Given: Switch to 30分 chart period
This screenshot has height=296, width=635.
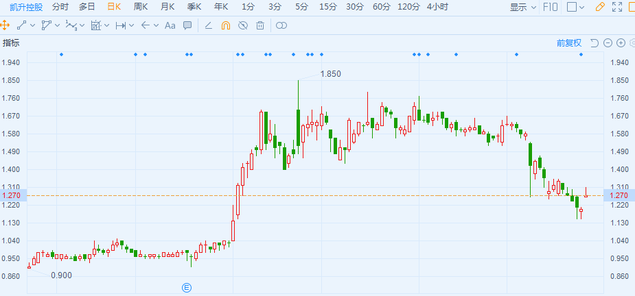Looking at the screenshot, I should [x=355, y=6].
